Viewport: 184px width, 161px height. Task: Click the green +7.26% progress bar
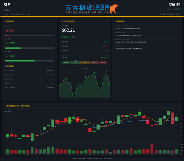20,61
